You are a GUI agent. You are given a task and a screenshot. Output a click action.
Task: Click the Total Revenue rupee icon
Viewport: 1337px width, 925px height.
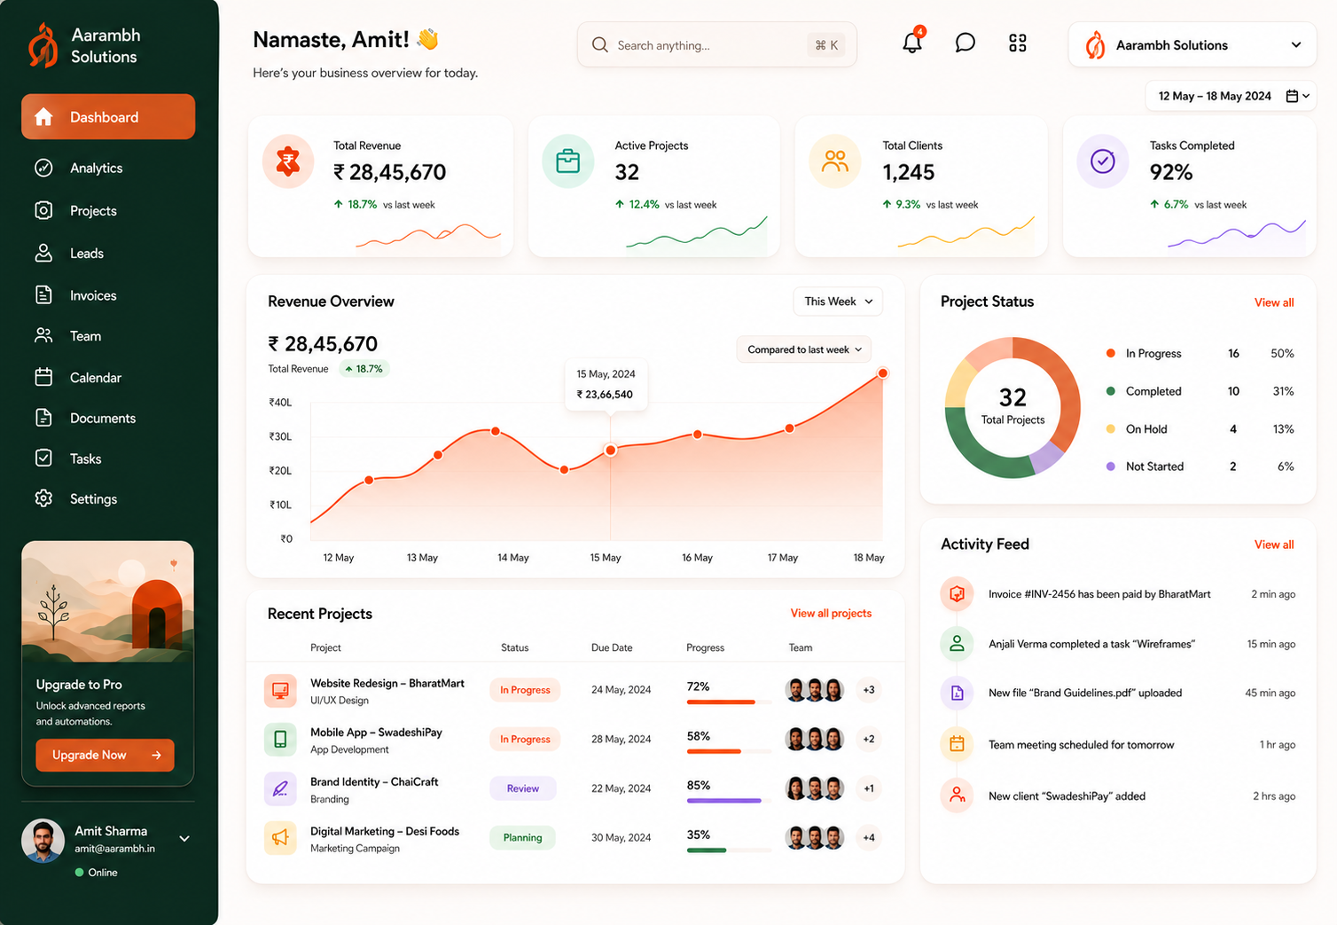(288, 161)
